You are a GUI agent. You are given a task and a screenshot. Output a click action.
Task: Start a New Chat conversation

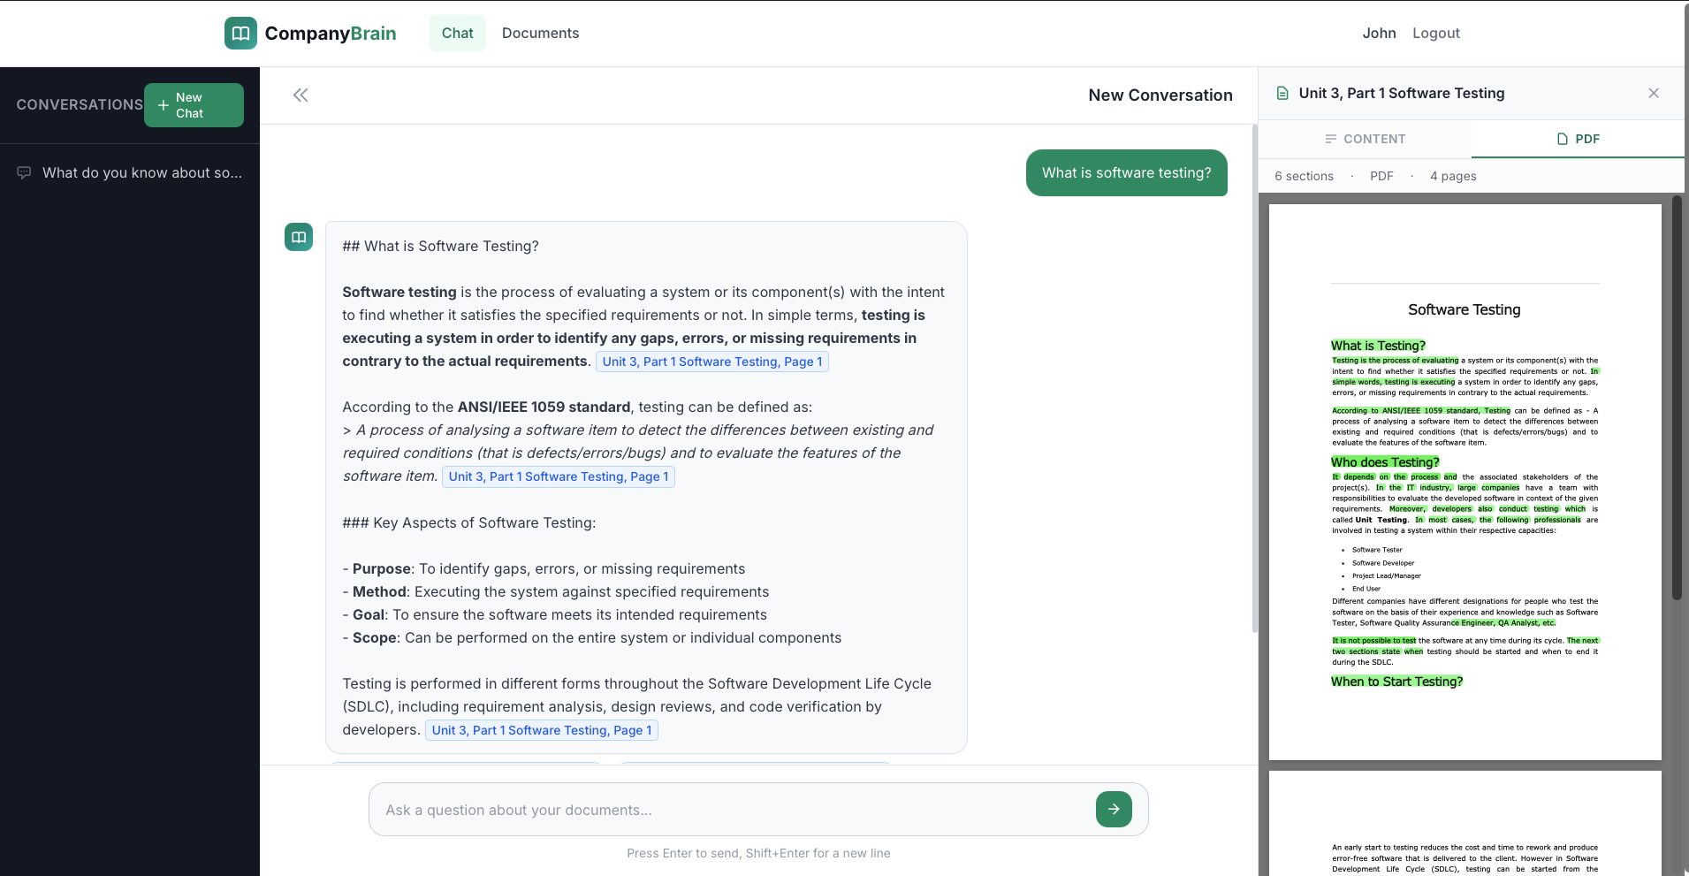(x=194, y=104)
